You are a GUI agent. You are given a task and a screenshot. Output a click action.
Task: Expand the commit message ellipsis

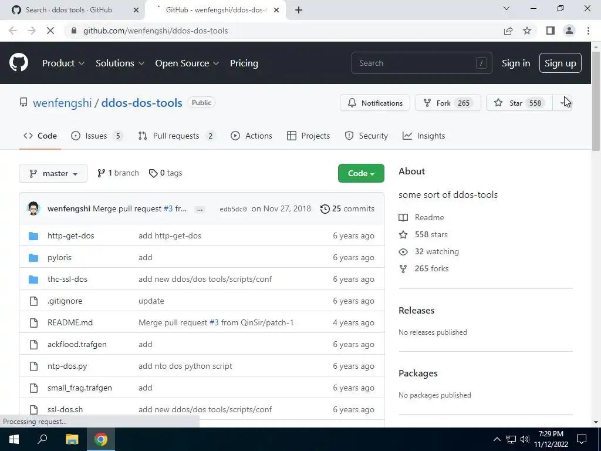tap(200, 210)
